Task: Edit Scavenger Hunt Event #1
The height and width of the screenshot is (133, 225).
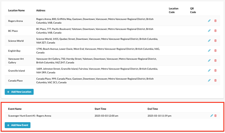Action: pyautogui.click(x=212, y=116)
